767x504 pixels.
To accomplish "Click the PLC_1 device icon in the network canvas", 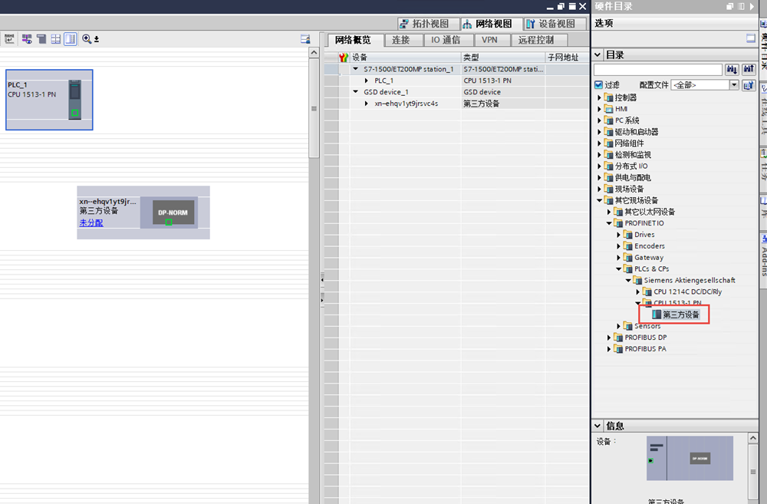I will point(74,98).
